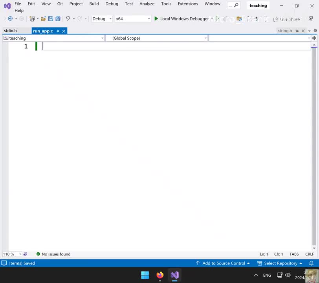Click the Visual Studio logo icon

7,6
